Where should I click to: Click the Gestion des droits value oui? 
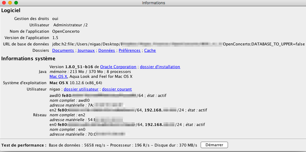point(55,19)
